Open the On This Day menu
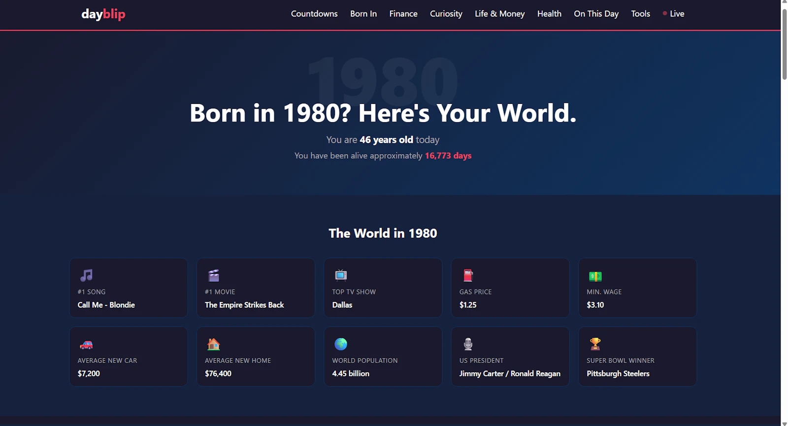The width and height of the screenshot is (788, 426). pyautogui.click(x=596, y=14)
